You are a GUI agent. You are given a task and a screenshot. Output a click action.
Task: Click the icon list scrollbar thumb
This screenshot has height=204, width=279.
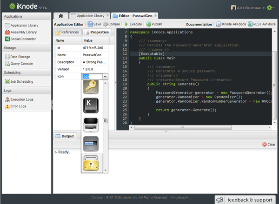click(105, 121)
